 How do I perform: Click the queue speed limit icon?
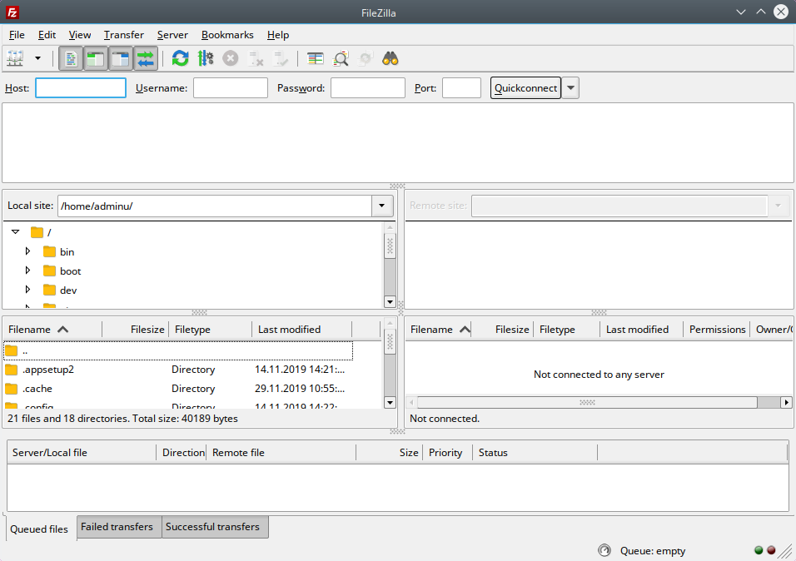(x=604, y=550)
